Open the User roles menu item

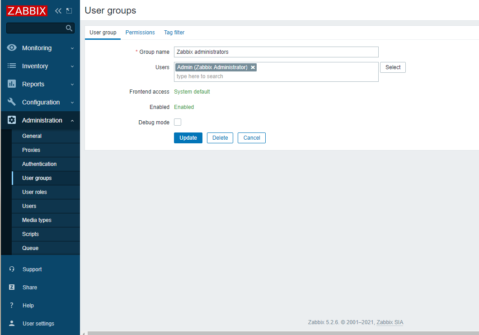46,192
